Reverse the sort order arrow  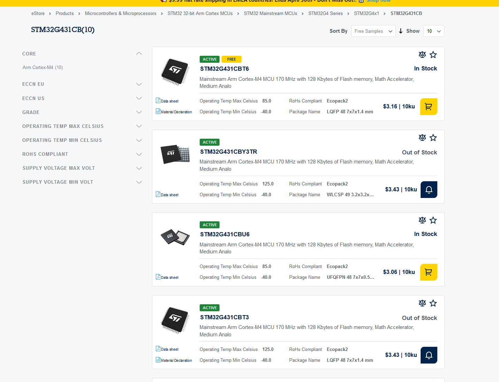(401, 31)
